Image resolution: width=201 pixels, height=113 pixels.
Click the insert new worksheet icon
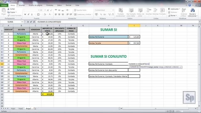[x=35, y=109]
